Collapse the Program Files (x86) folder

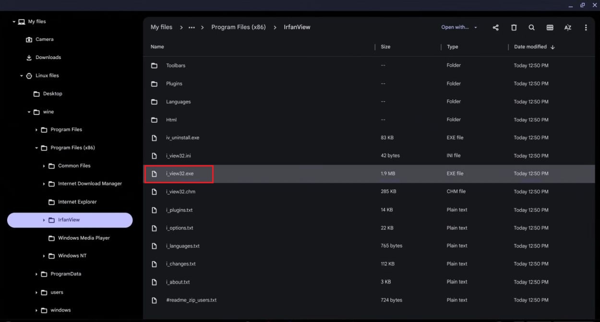36,147
